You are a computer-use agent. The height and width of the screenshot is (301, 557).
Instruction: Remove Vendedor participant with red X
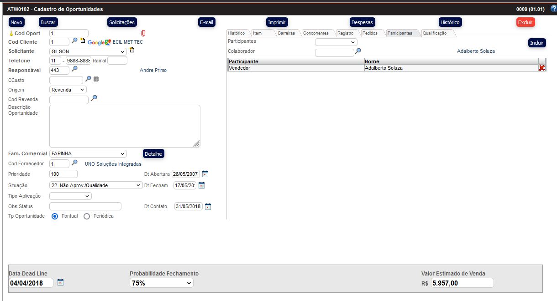tap(541, 68)
